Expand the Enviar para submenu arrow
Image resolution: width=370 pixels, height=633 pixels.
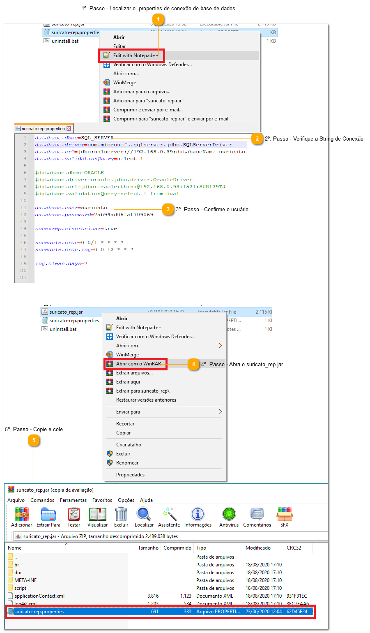(220, 412)
